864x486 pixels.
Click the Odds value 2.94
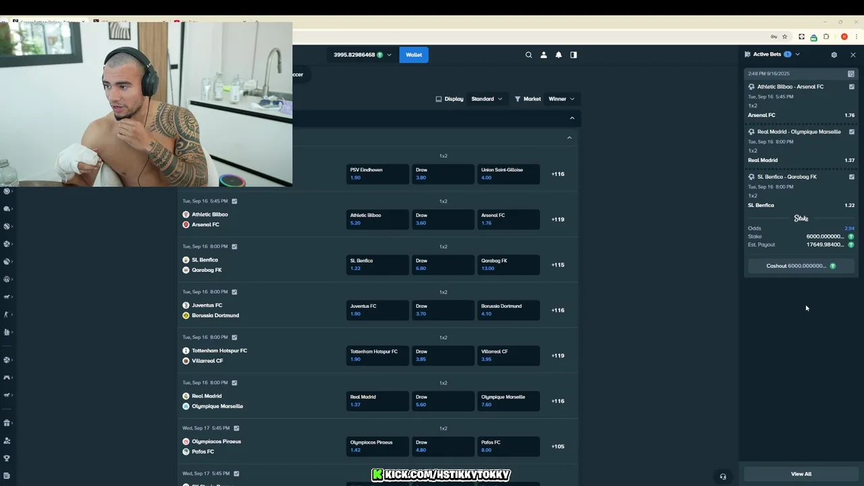point(849,228)
